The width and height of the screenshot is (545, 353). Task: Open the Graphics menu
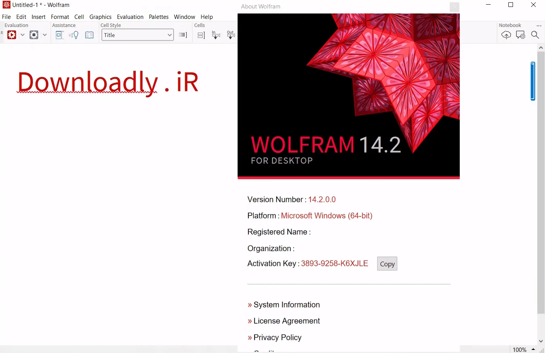pos(100,17)
